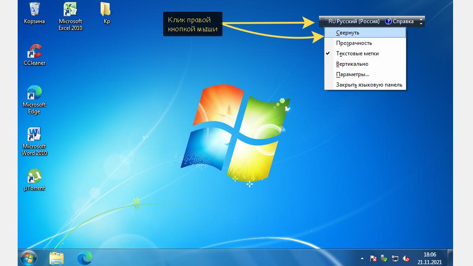
Task: Open the network connection tray icon
Action: click(x=395, y=258)
